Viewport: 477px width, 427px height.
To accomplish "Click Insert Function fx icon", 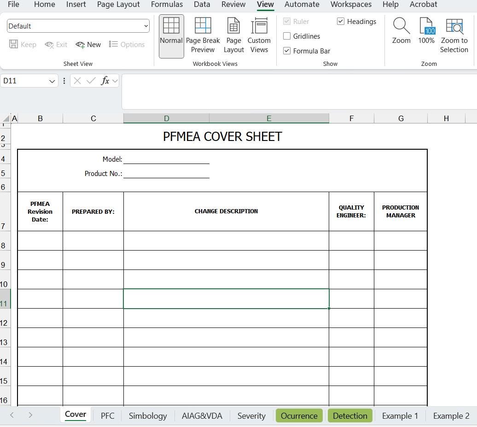I will click(x=105, y=81).
